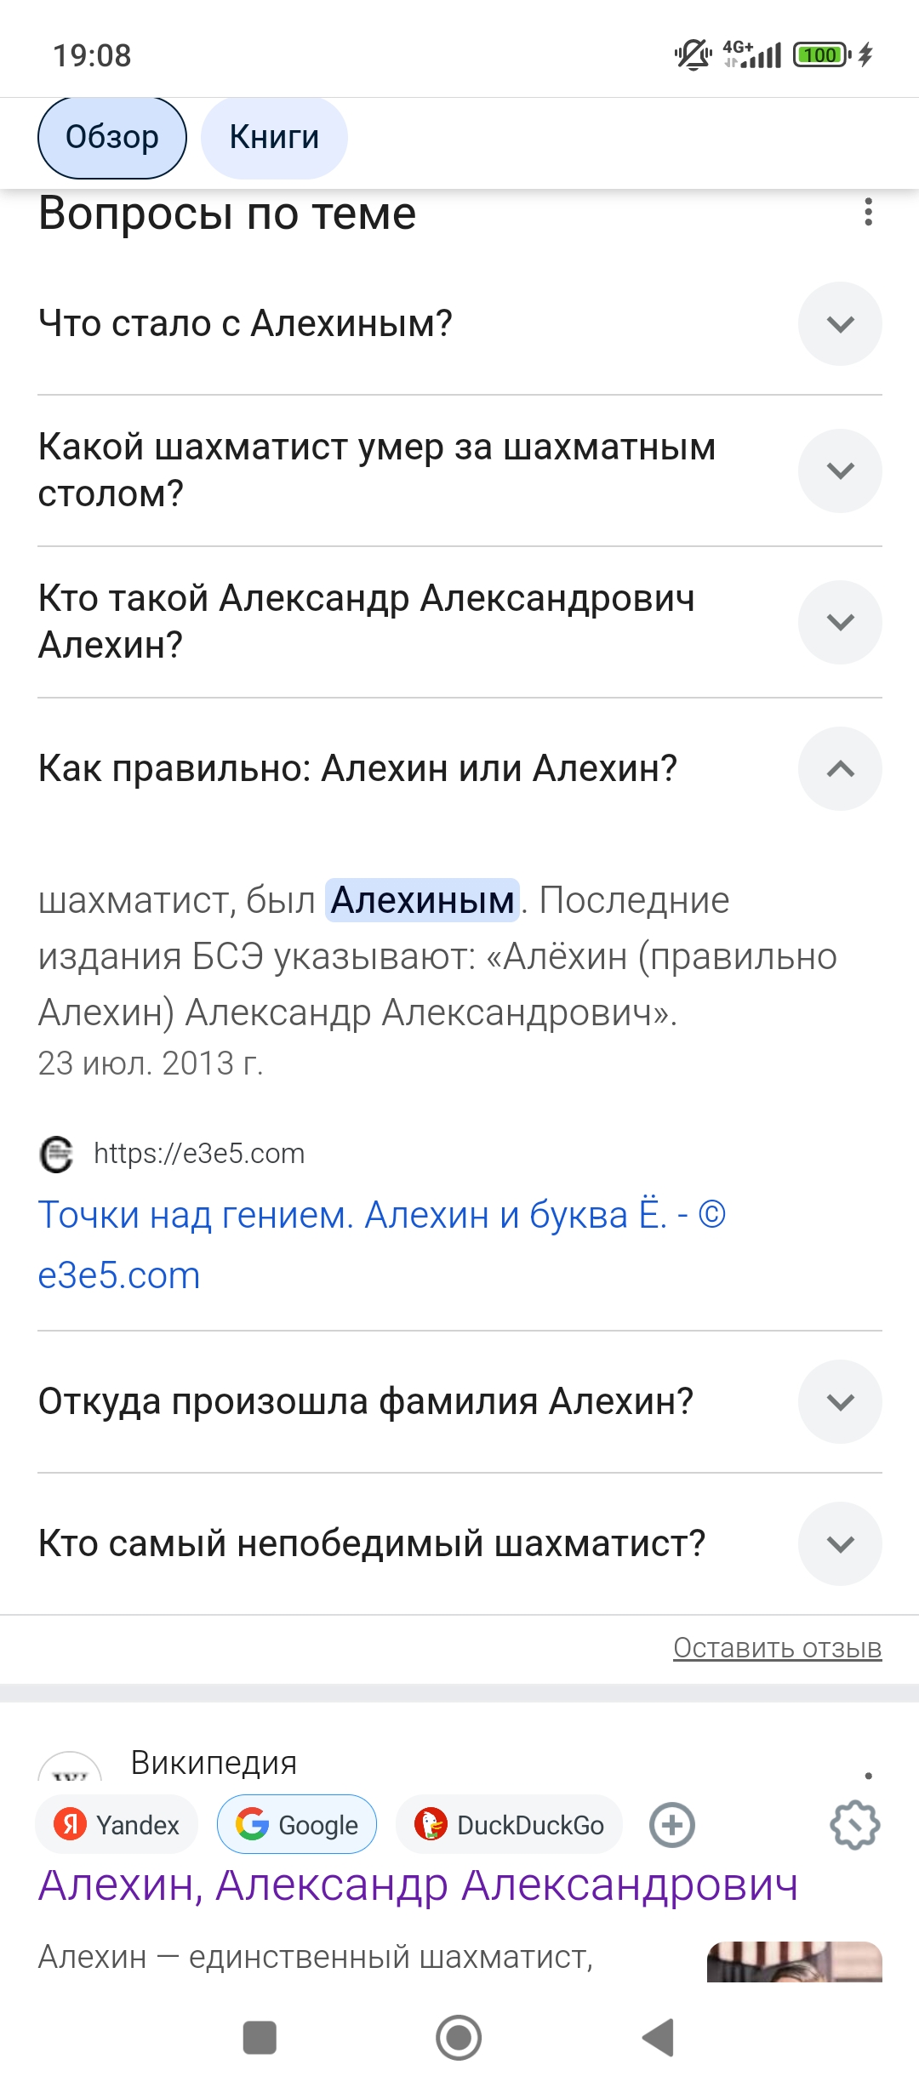Expand Кто самый непобедимый шахматист question
Image resolution: width=919 pixels, height=2093 pixels.
(840, 1543)
